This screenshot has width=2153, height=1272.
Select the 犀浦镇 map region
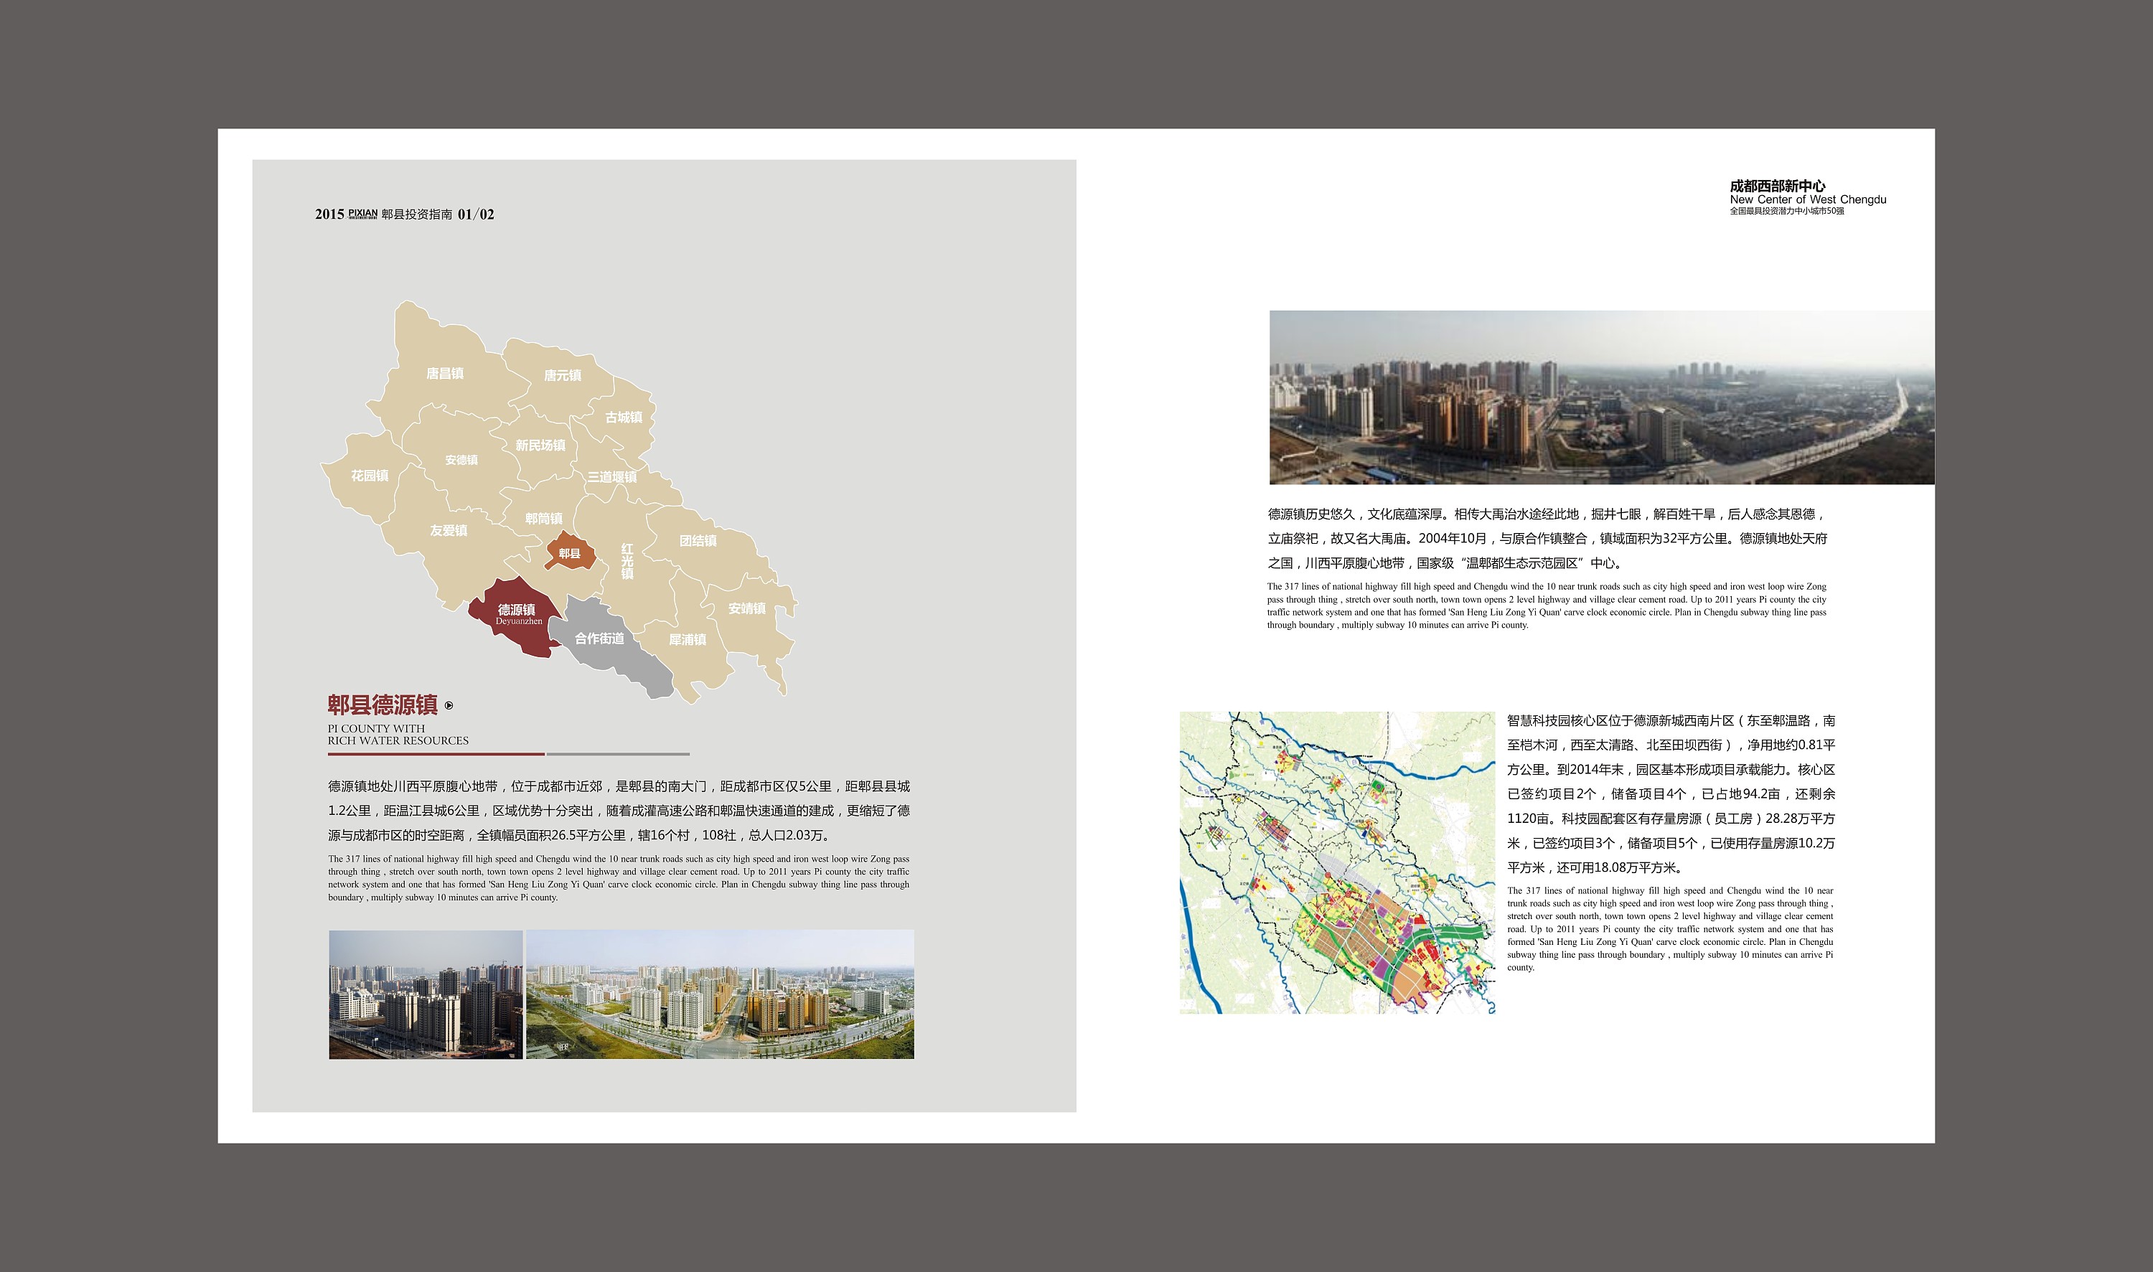click(x=687, y=639)
